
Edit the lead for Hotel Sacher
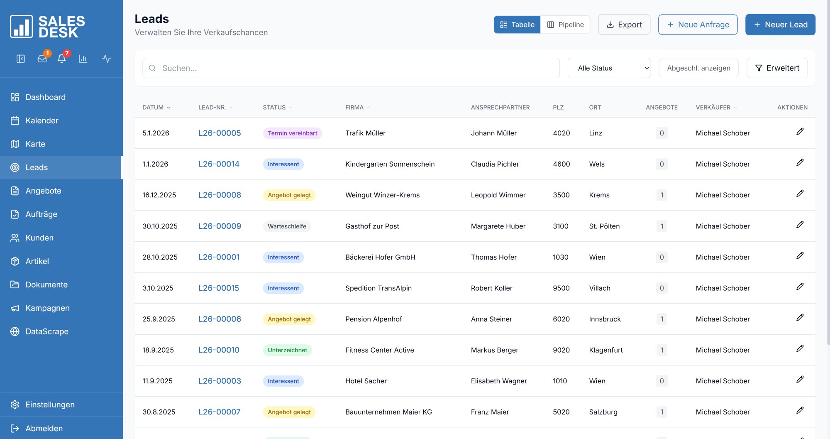click(x=800, y=379)
